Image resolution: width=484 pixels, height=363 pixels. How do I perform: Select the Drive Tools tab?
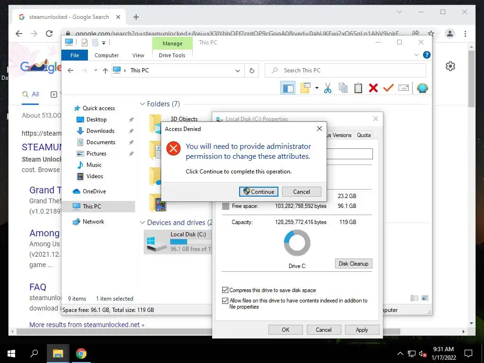pyautogui.click(x=172, y=55)
